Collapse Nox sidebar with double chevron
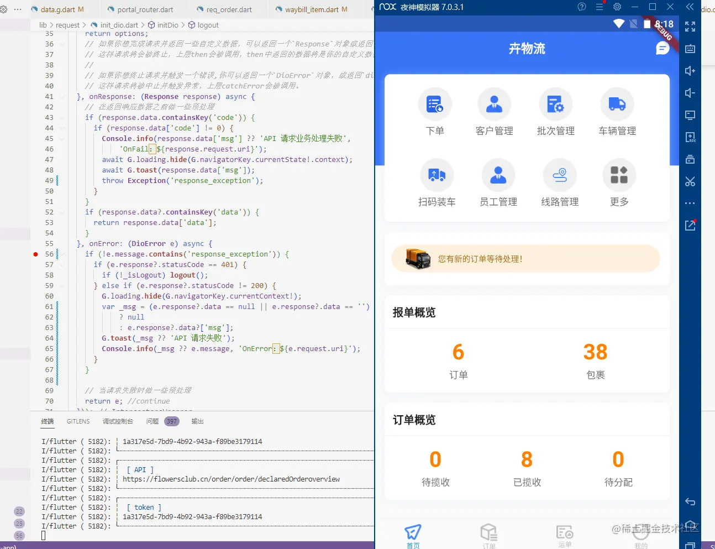 pos(690,7)
